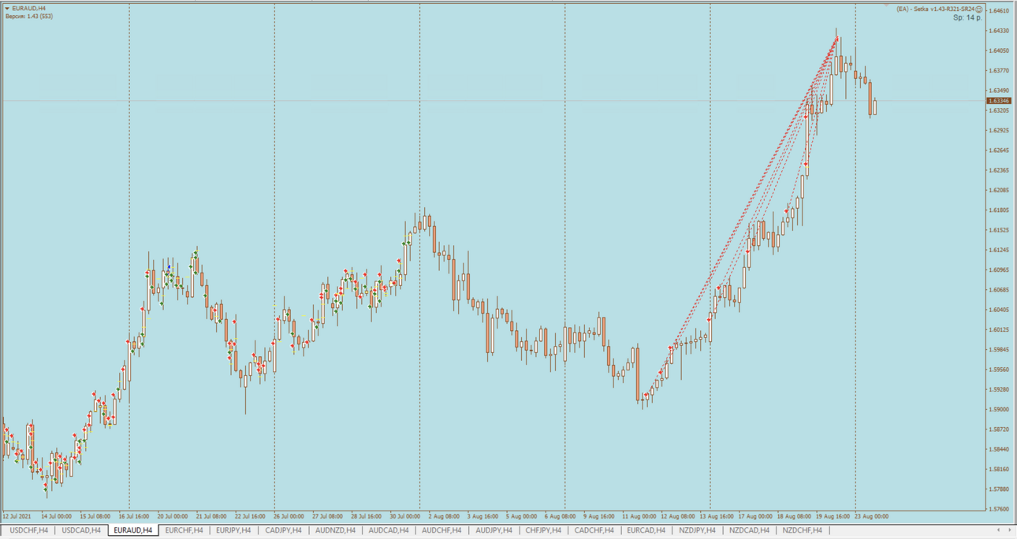
Task: Click the '6 Aug 08:00' time axis label
Action: coord(560,517)
